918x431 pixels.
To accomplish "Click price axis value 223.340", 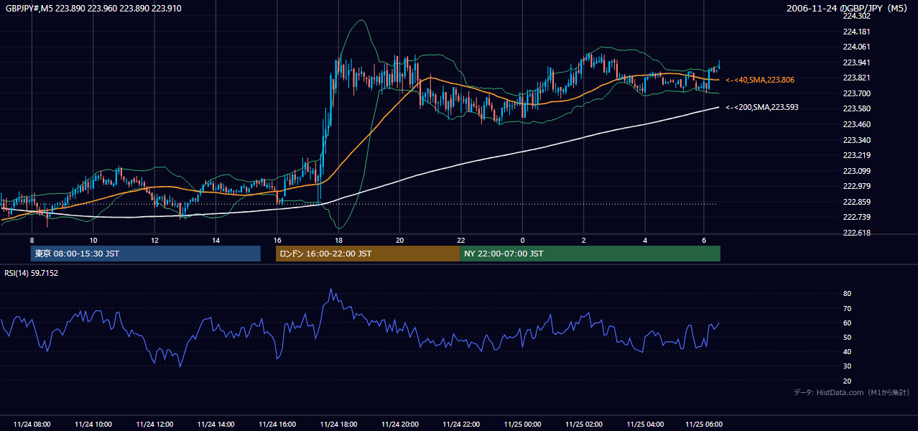I will 856,140.
